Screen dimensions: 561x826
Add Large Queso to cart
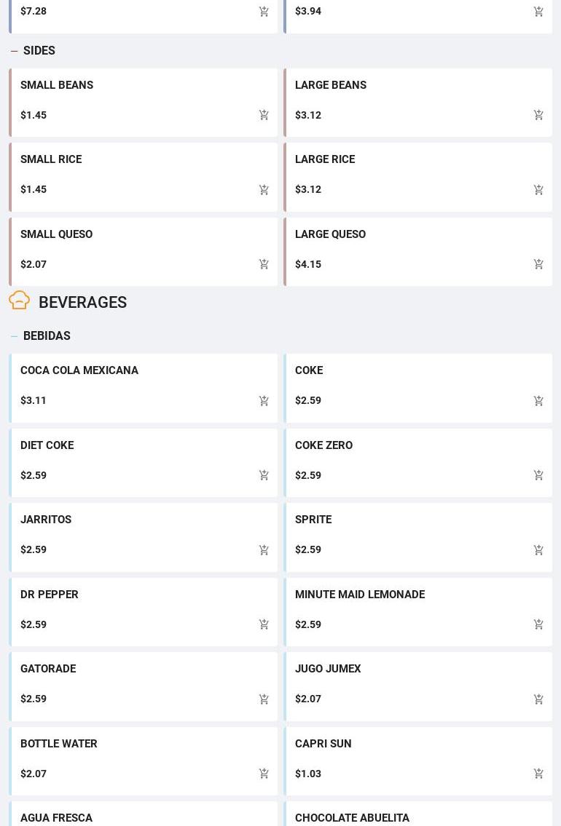pyautogui.click(x=538, y=264)
